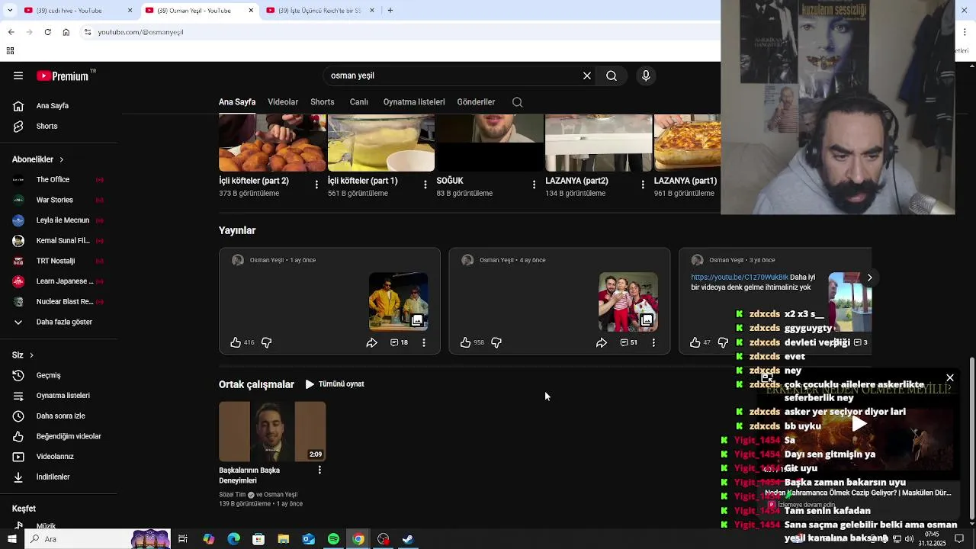Screen dimensions: 976x549
Task: Start voice search with the microphone icon
Action: (646, 75)
